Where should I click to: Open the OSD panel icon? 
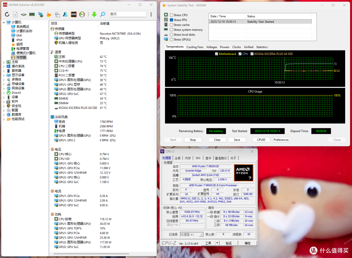(74, 14)
